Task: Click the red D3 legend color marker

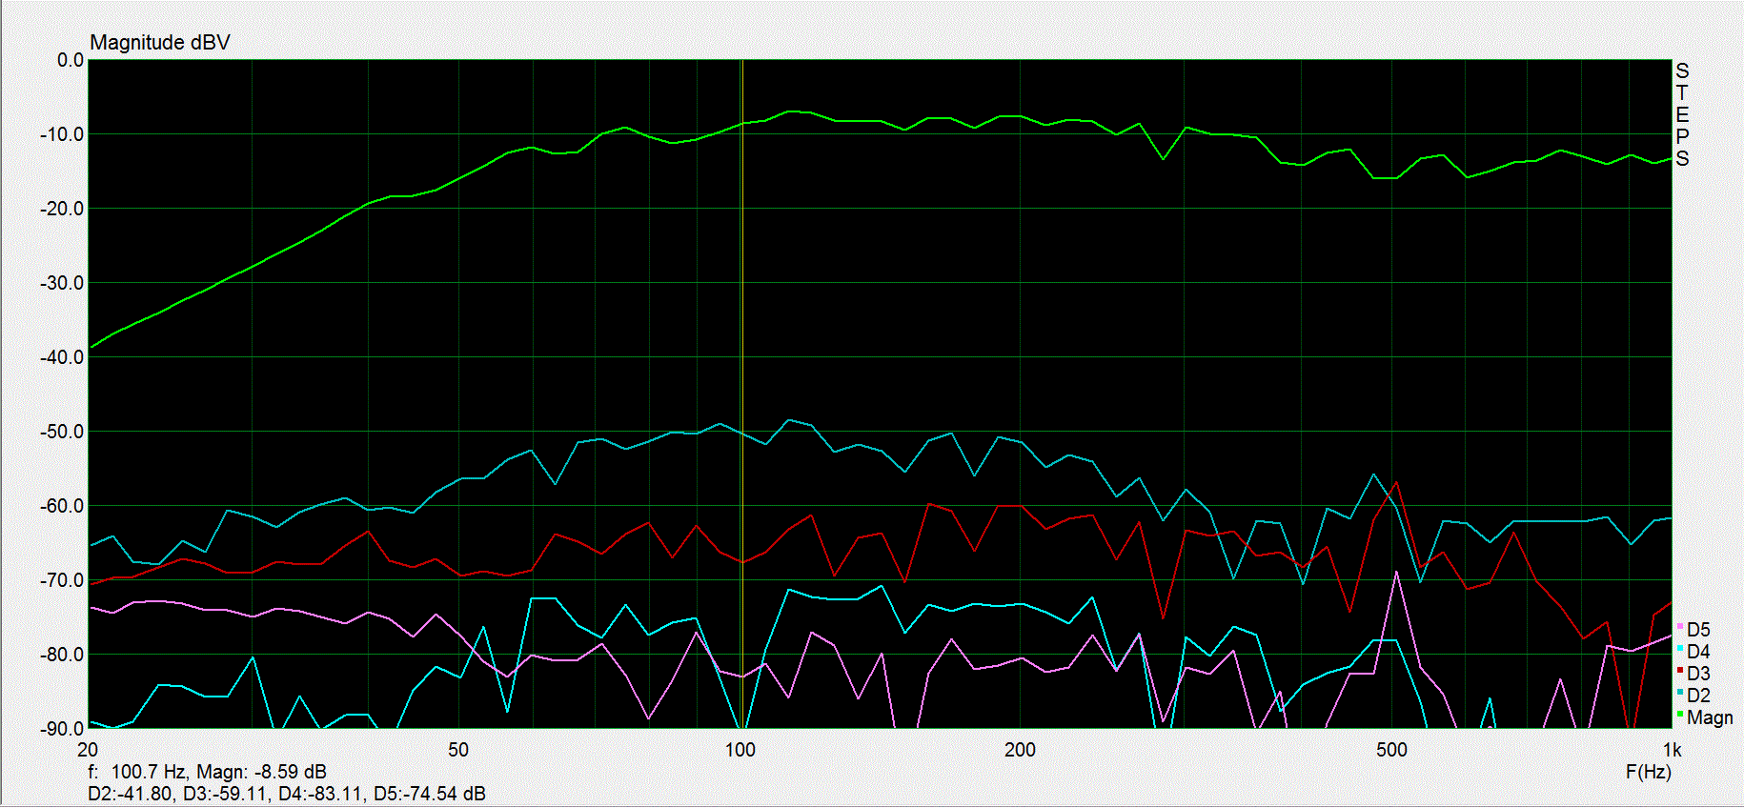Action: pos(1680,670)
